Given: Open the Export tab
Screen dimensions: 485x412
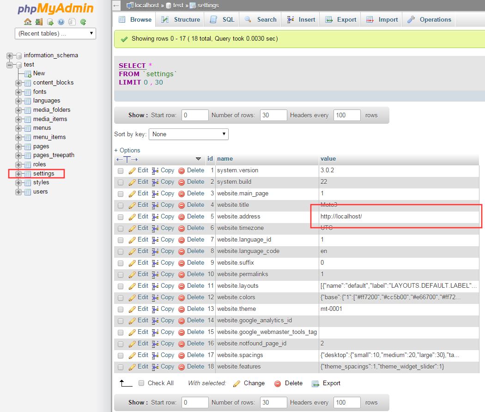Looking at the screenshot, I should (340, 19).
